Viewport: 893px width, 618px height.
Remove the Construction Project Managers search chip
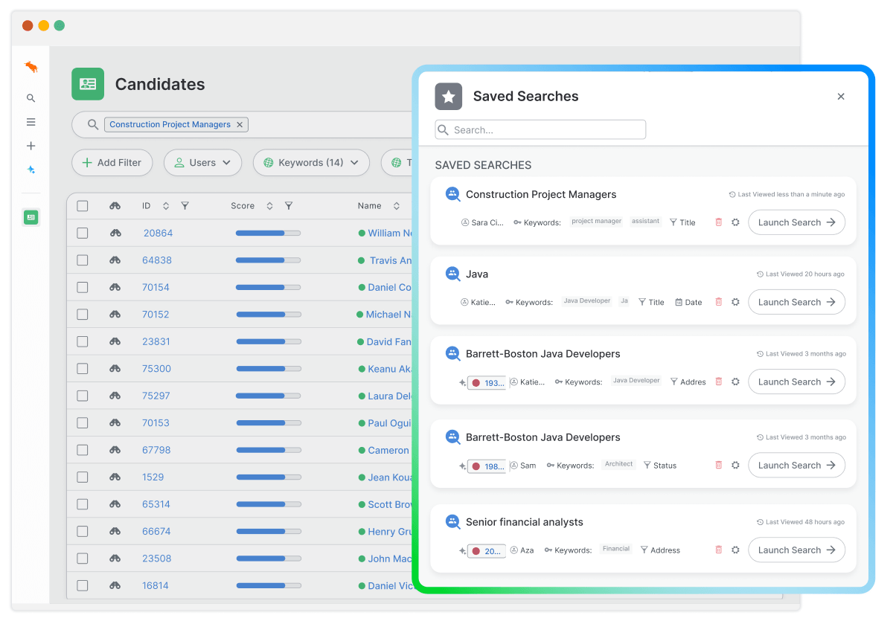240,125
